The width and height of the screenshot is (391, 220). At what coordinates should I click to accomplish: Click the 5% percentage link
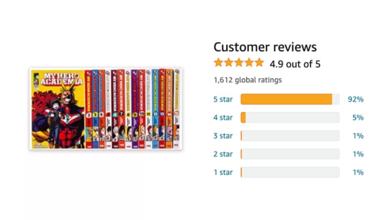(358, 118)
